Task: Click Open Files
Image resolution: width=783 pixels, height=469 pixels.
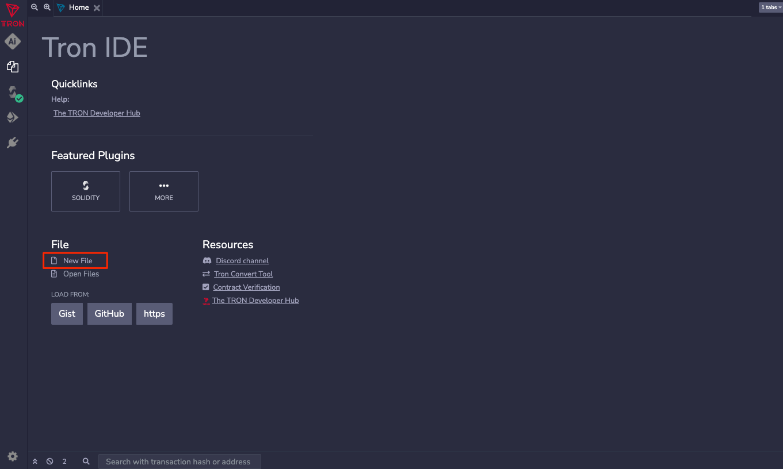Action: point(81,274)
